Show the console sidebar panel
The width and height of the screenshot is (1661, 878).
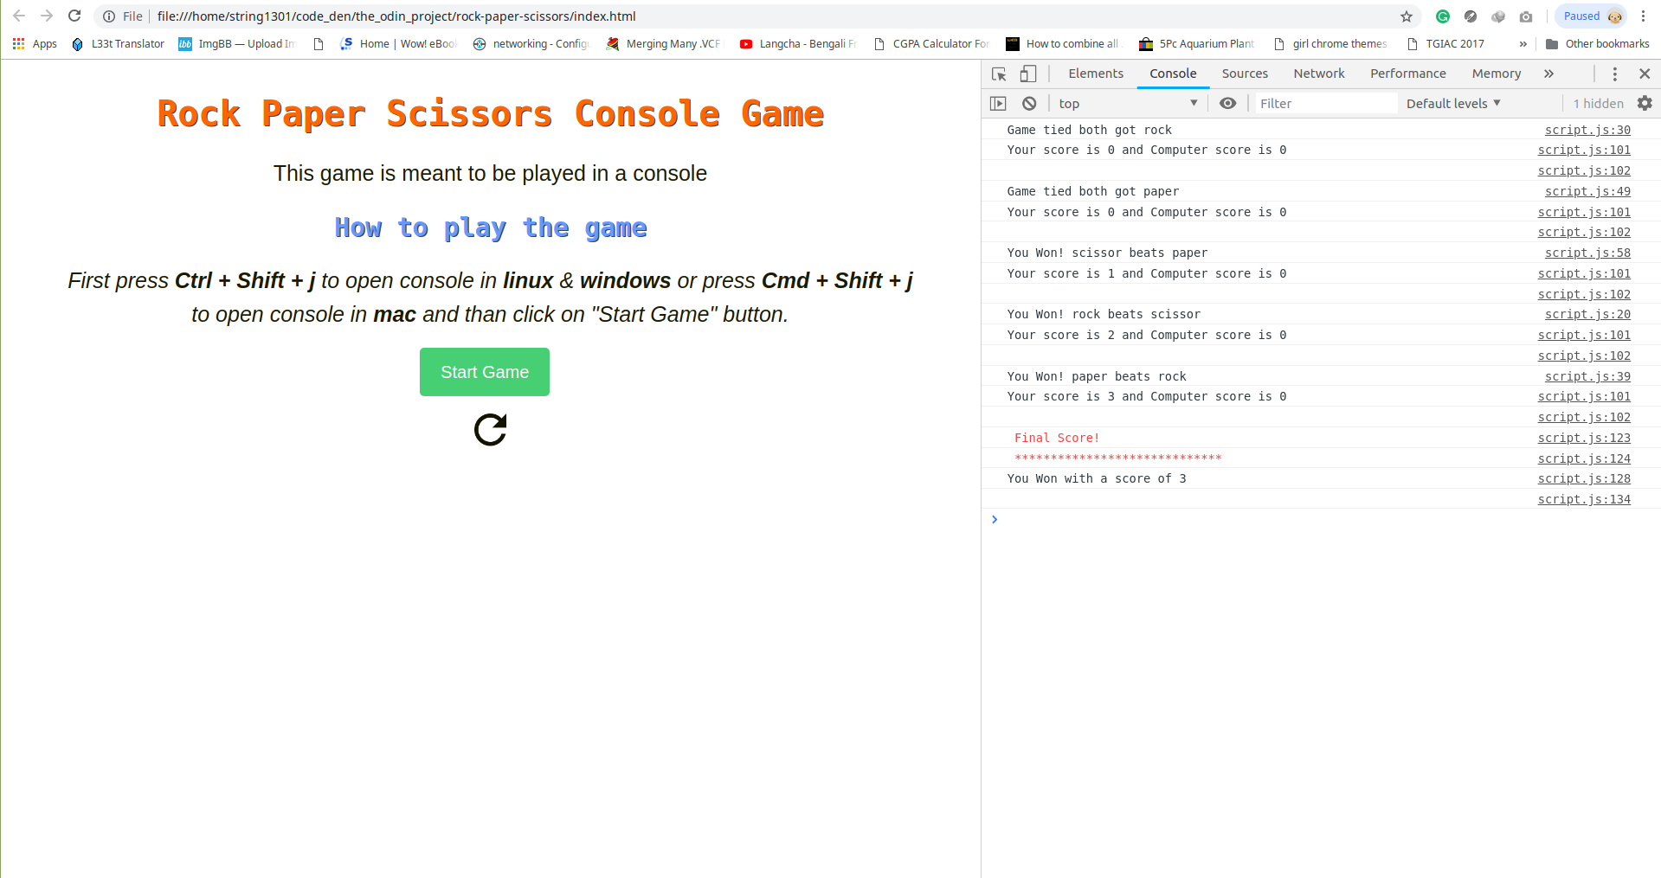[x=999, y=103]
